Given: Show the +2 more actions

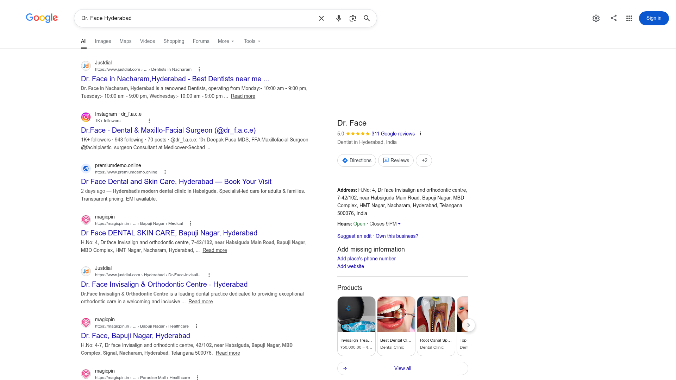Looking at the screenshot, I should click(x=424, y=160).
